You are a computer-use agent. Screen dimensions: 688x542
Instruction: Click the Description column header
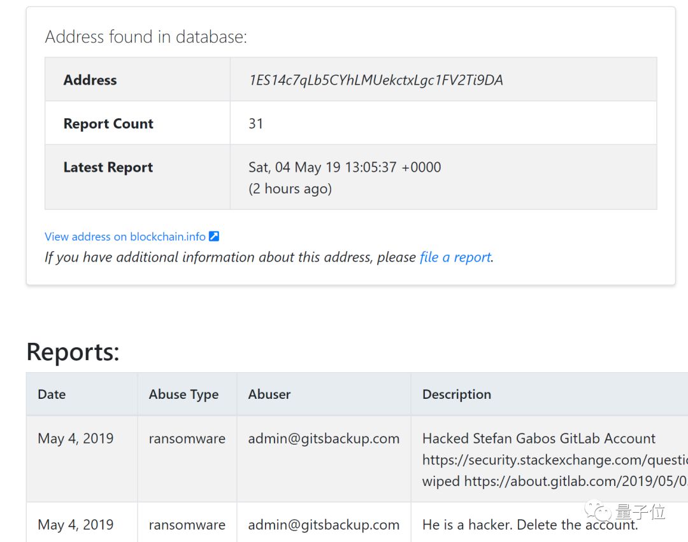456,394
